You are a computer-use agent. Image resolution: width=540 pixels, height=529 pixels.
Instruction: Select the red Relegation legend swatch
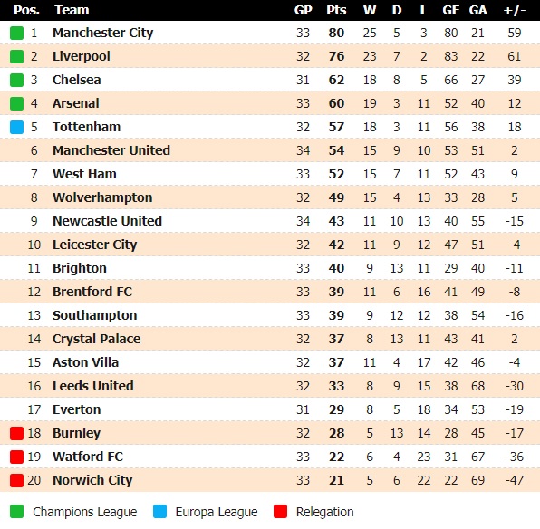(x=280, y=512)
